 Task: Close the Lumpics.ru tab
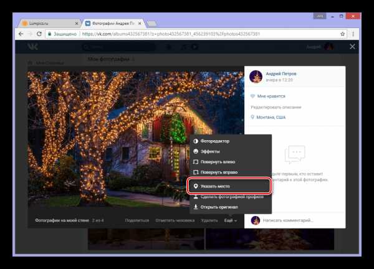tap(77, 23)
